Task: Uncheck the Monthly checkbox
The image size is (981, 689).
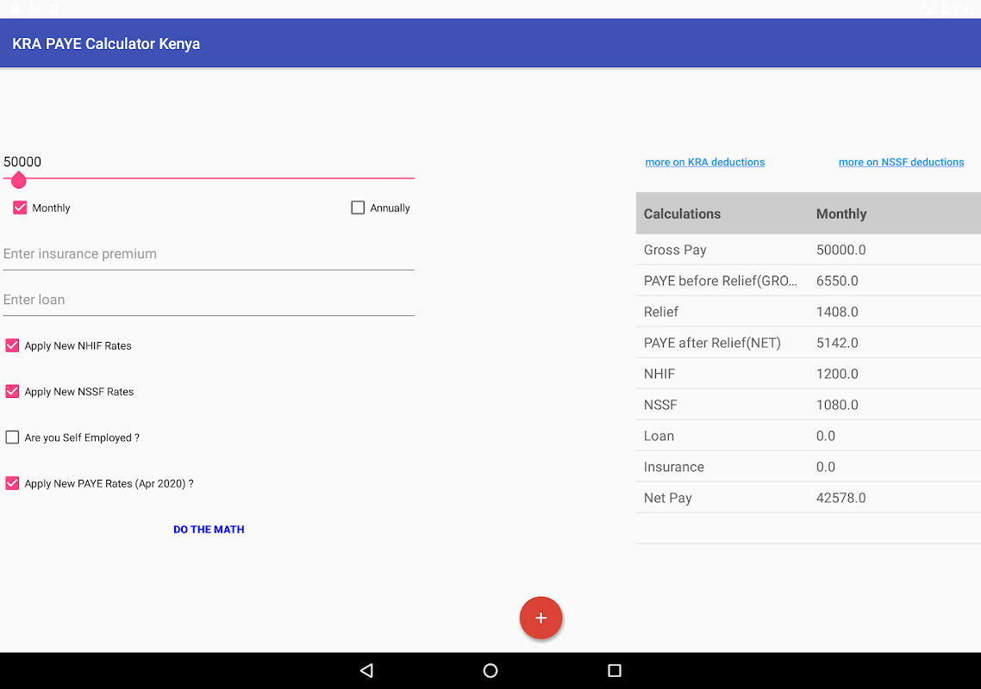Action: [20, 208]
